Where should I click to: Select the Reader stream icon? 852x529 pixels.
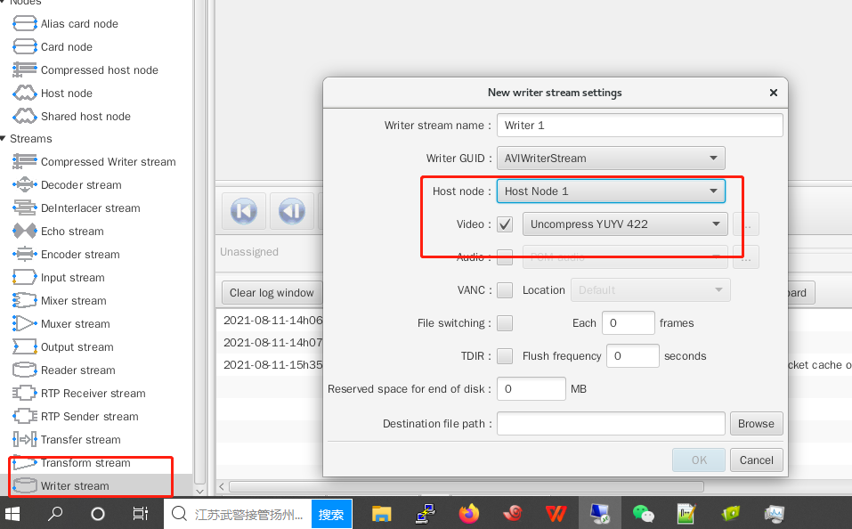pos(24,370)
